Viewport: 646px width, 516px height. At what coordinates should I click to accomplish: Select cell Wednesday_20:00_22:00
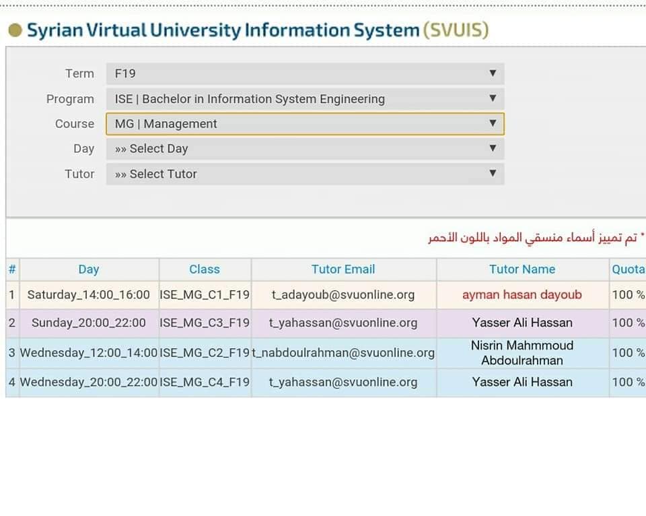pos(89,383)
